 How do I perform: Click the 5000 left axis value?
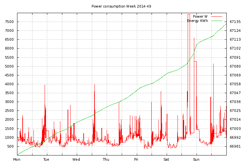tap(9, 66)
